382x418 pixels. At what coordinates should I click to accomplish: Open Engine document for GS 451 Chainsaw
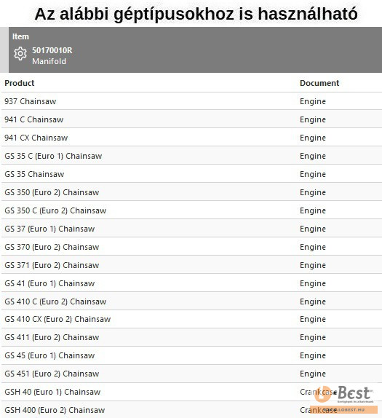click(313, 374)
